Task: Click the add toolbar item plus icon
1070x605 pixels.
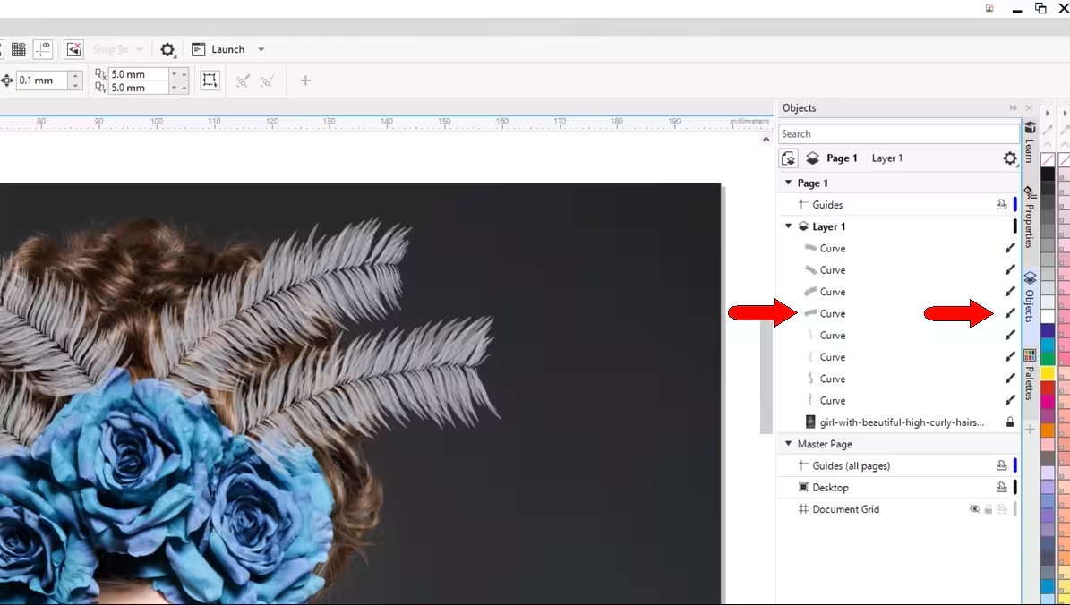Action: (305, 81)
